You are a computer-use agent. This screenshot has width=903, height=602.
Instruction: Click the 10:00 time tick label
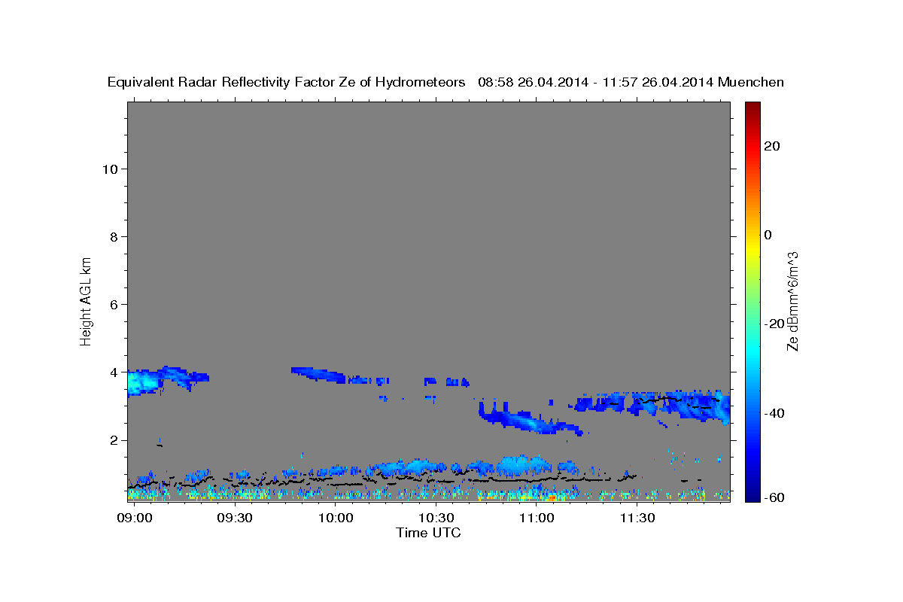(x=335, y=518)
